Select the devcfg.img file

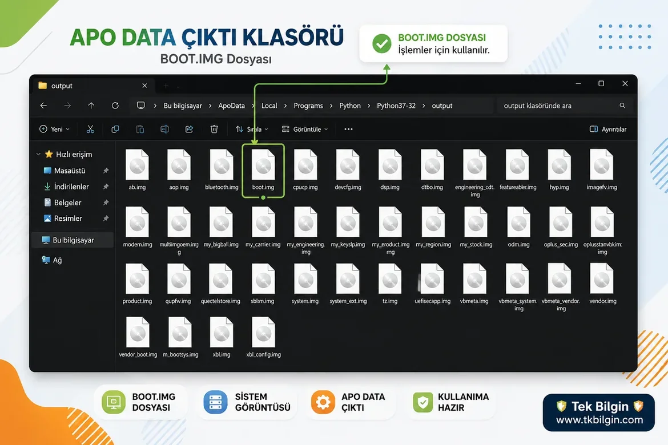(x=348, y=169)
